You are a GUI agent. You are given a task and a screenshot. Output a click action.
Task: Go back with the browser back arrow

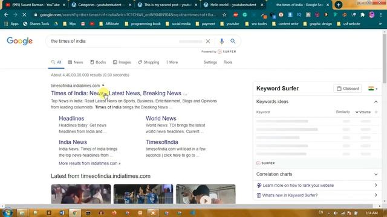coord(6,14)
